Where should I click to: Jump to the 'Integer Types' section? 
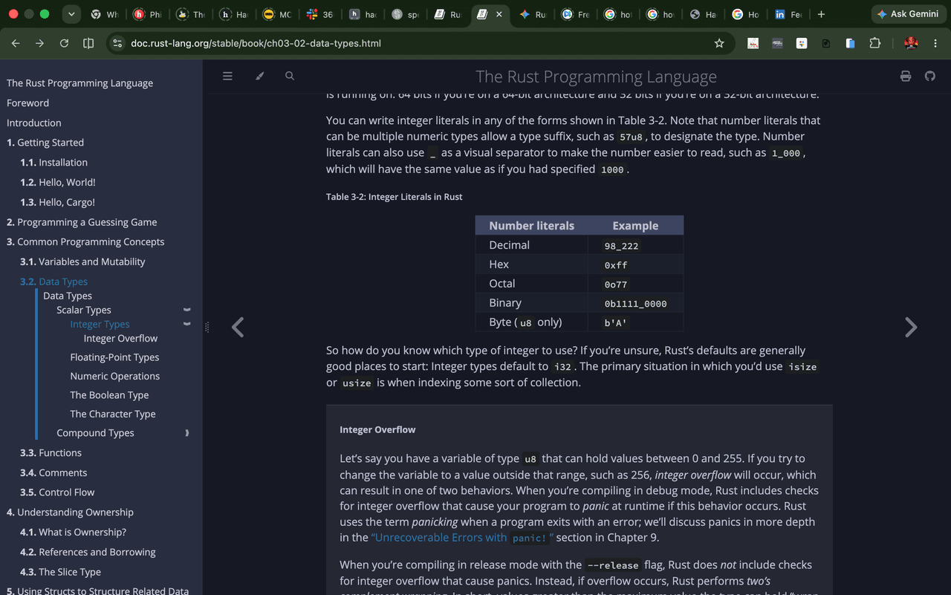click(100, 324)
